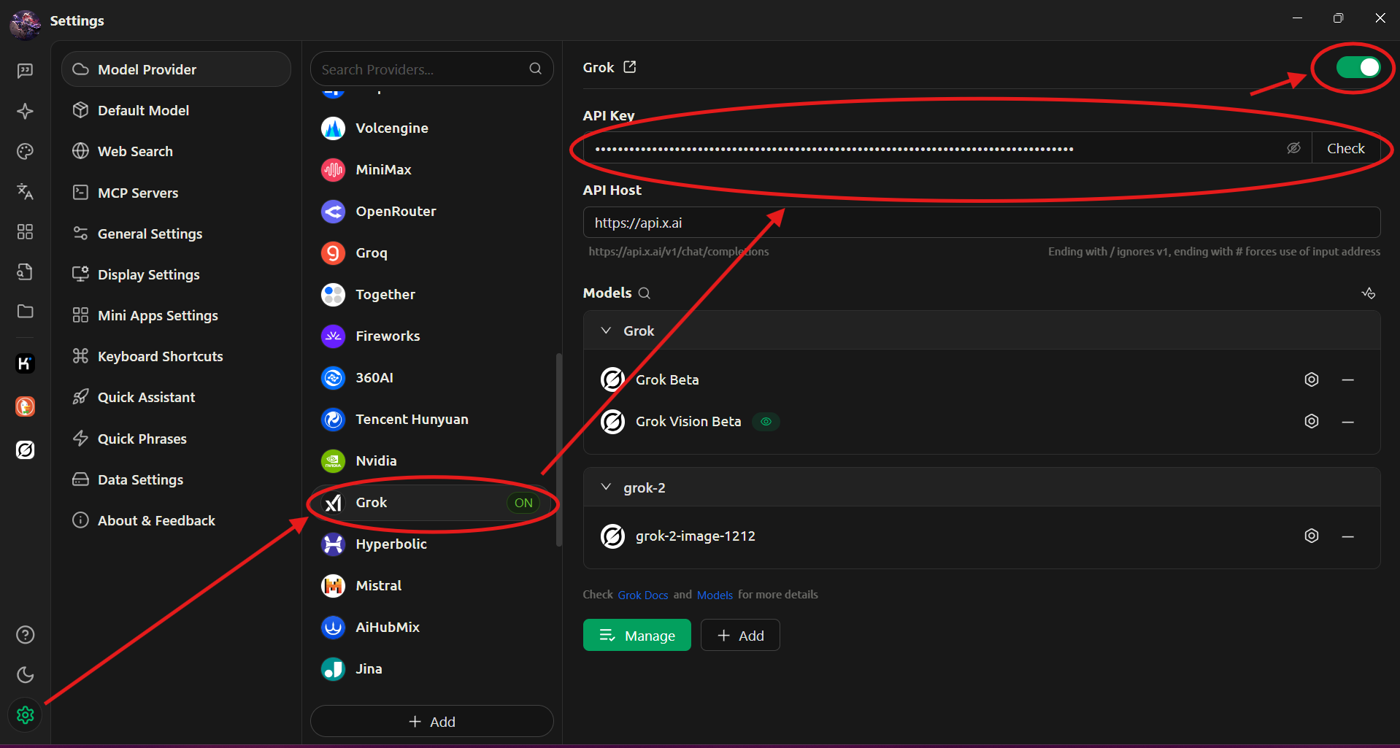Open the Grok Docs link
1400x748 pixels.
[x=642, y=595]
